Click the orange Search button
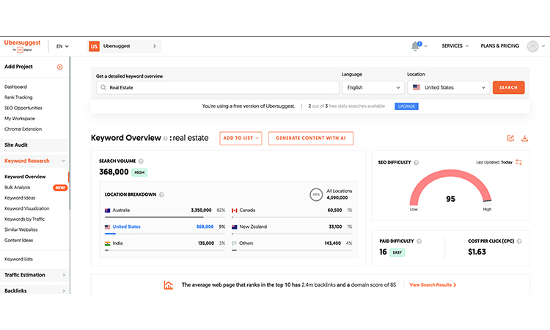This screenshot has height=330, width=550. click(x=508, y=87)
